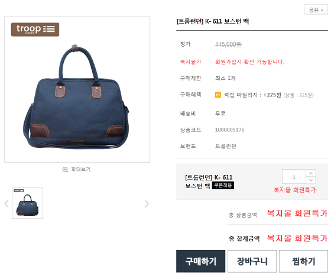Viewport: 331px width, 278px height.
Task: Select the blue bag thumbnail
Action: [x=27, y=203]
